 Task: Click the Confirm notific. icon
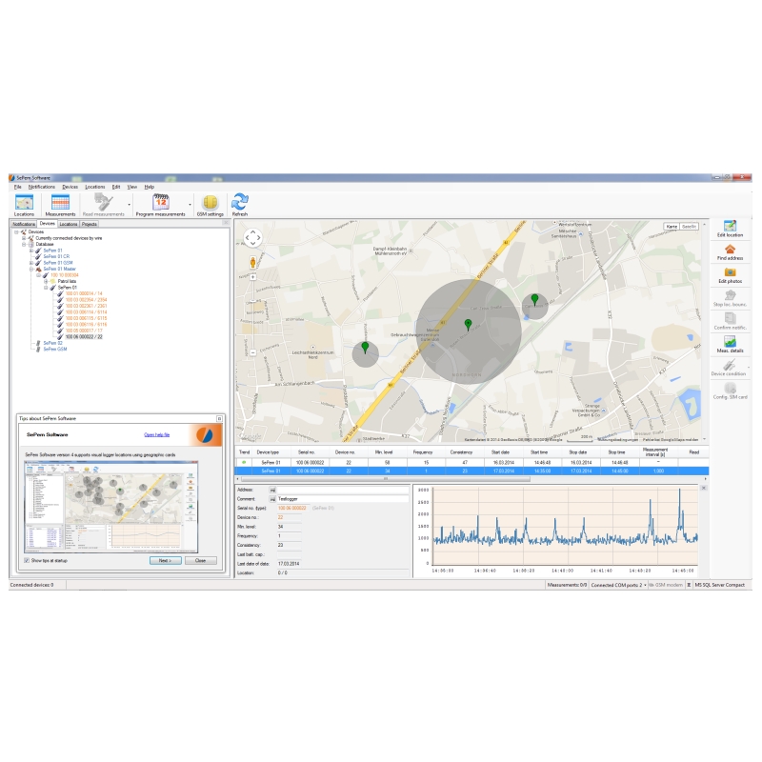[730, 318]
